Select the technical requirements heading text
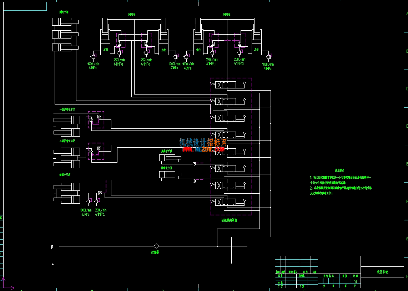 339,170
